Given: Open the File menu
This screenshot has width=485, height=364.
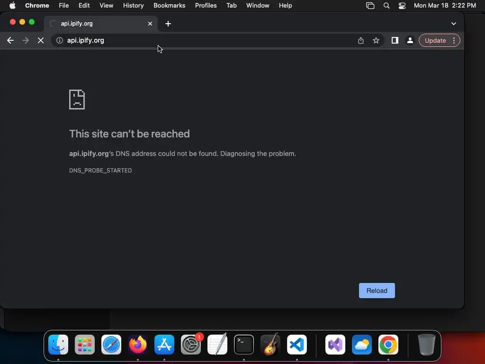Looking at the screenshot, I should (x=64, y=6).
